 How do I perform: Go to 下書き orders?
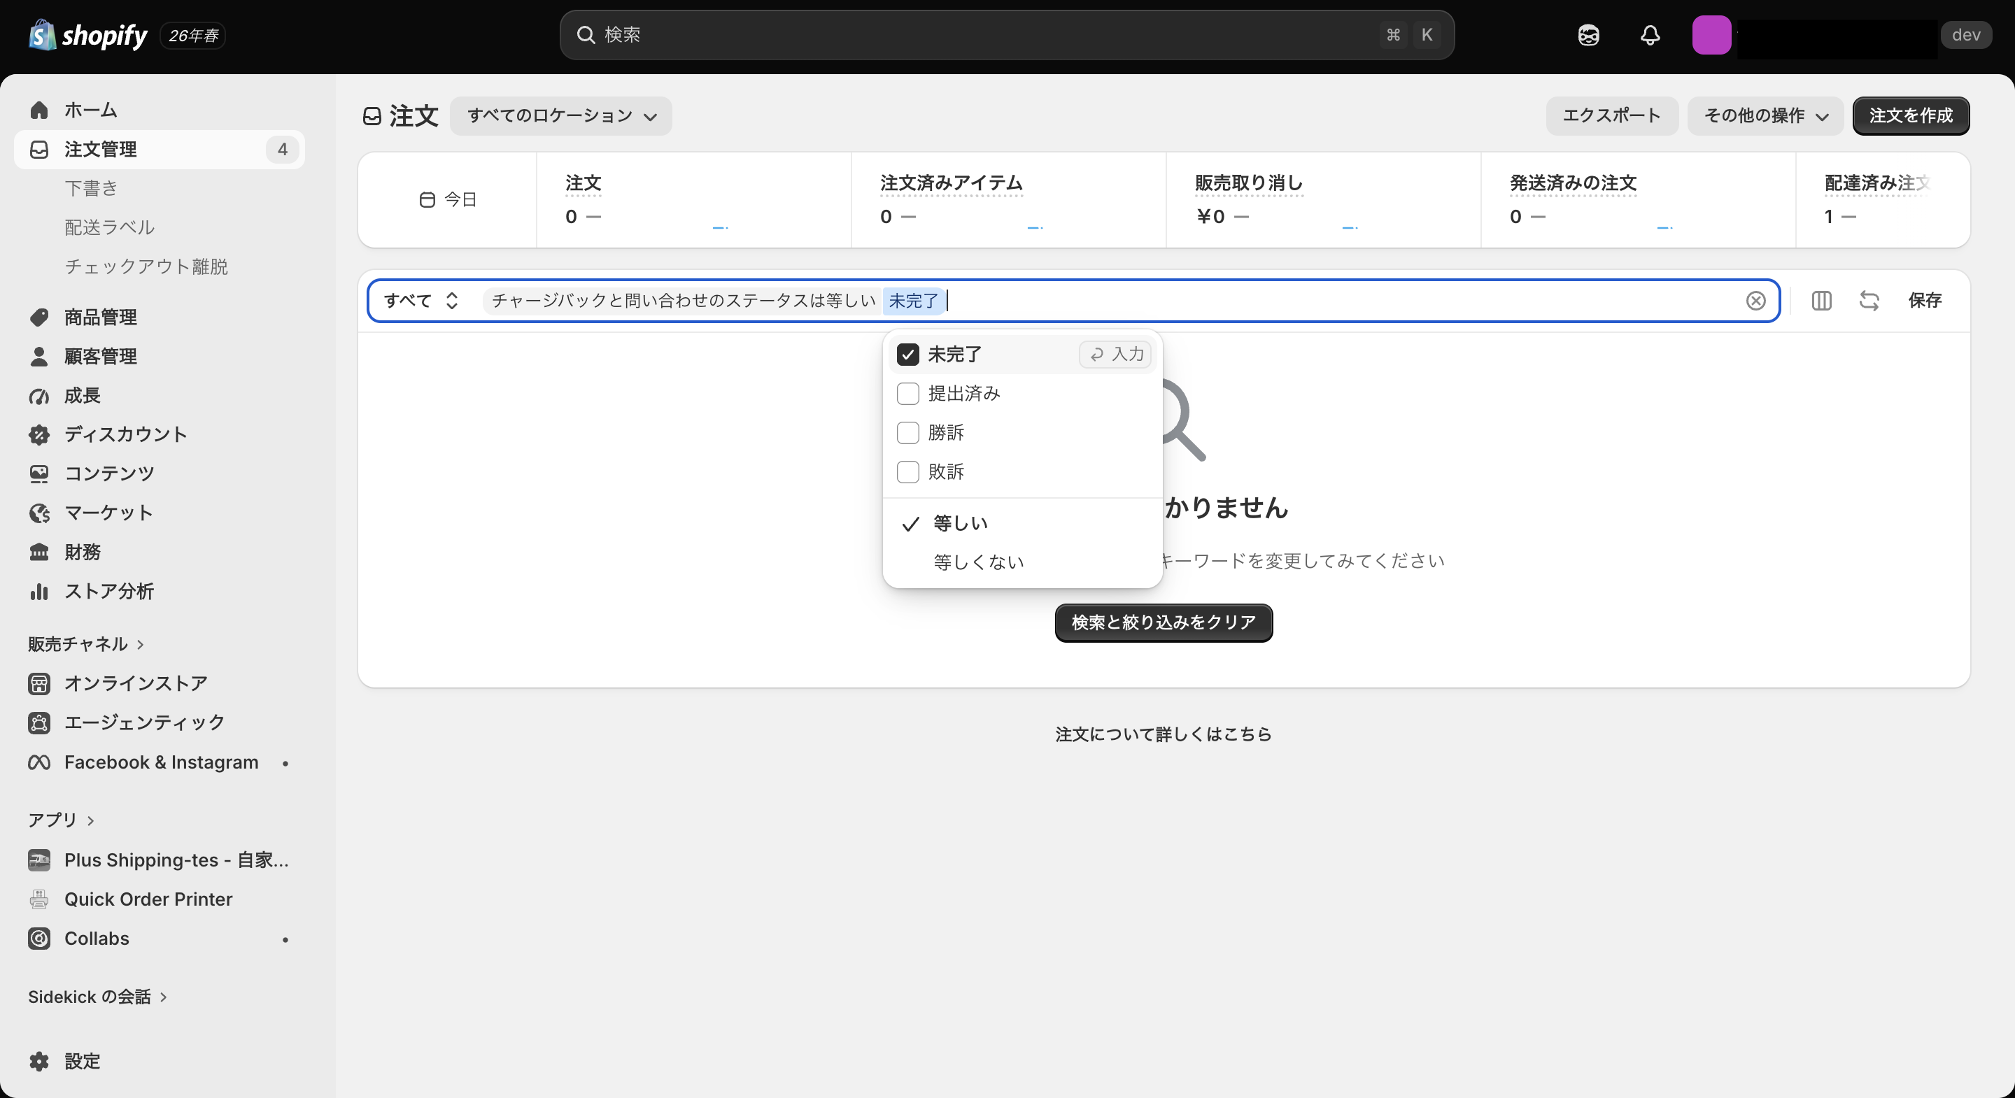tap(91, 187)
